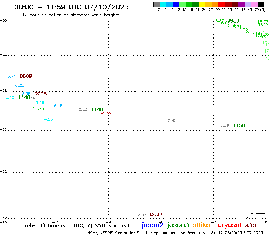Click the wave height value 3.42

[x=10, y=97]
